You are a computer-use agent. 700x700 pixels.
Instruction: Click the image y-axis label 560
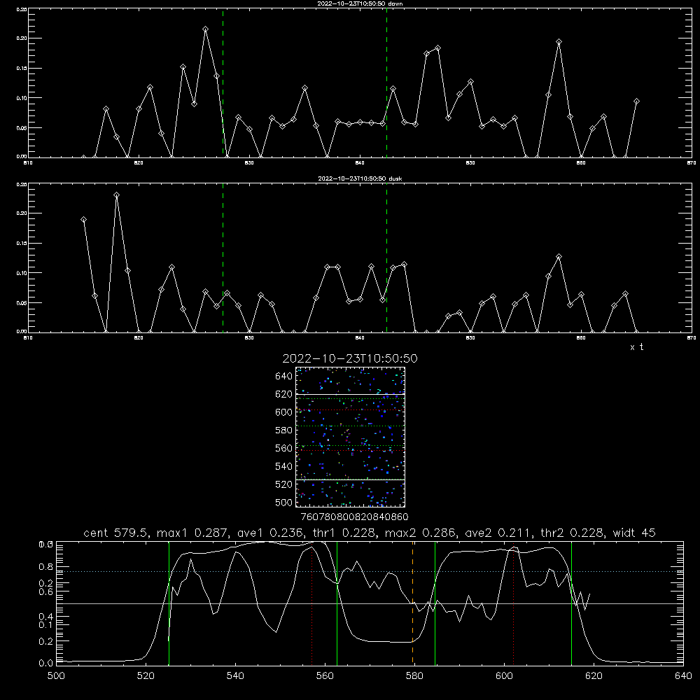(284, 448)
